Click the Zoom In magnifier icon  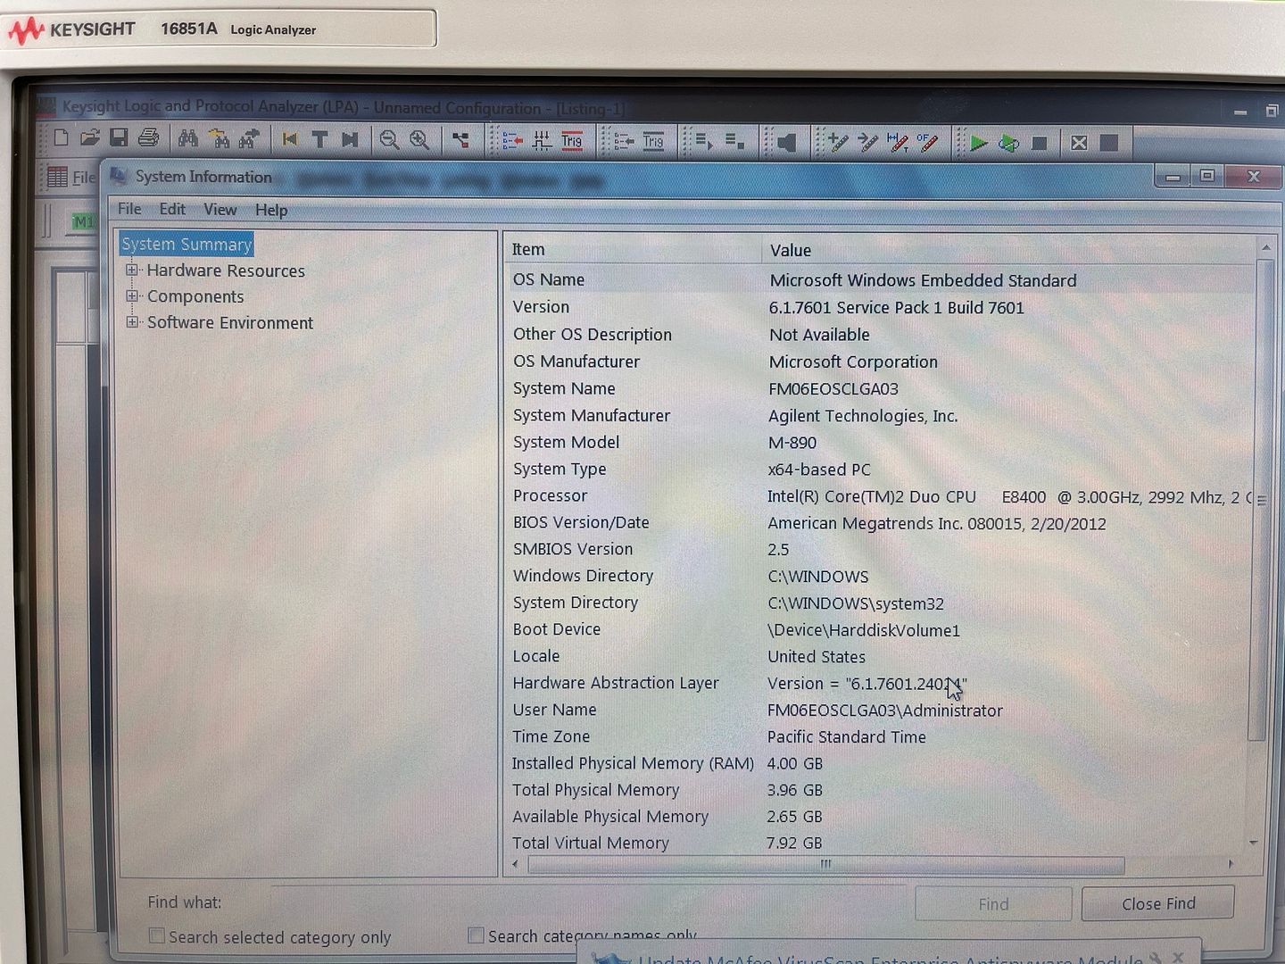[x=419, y=140]
